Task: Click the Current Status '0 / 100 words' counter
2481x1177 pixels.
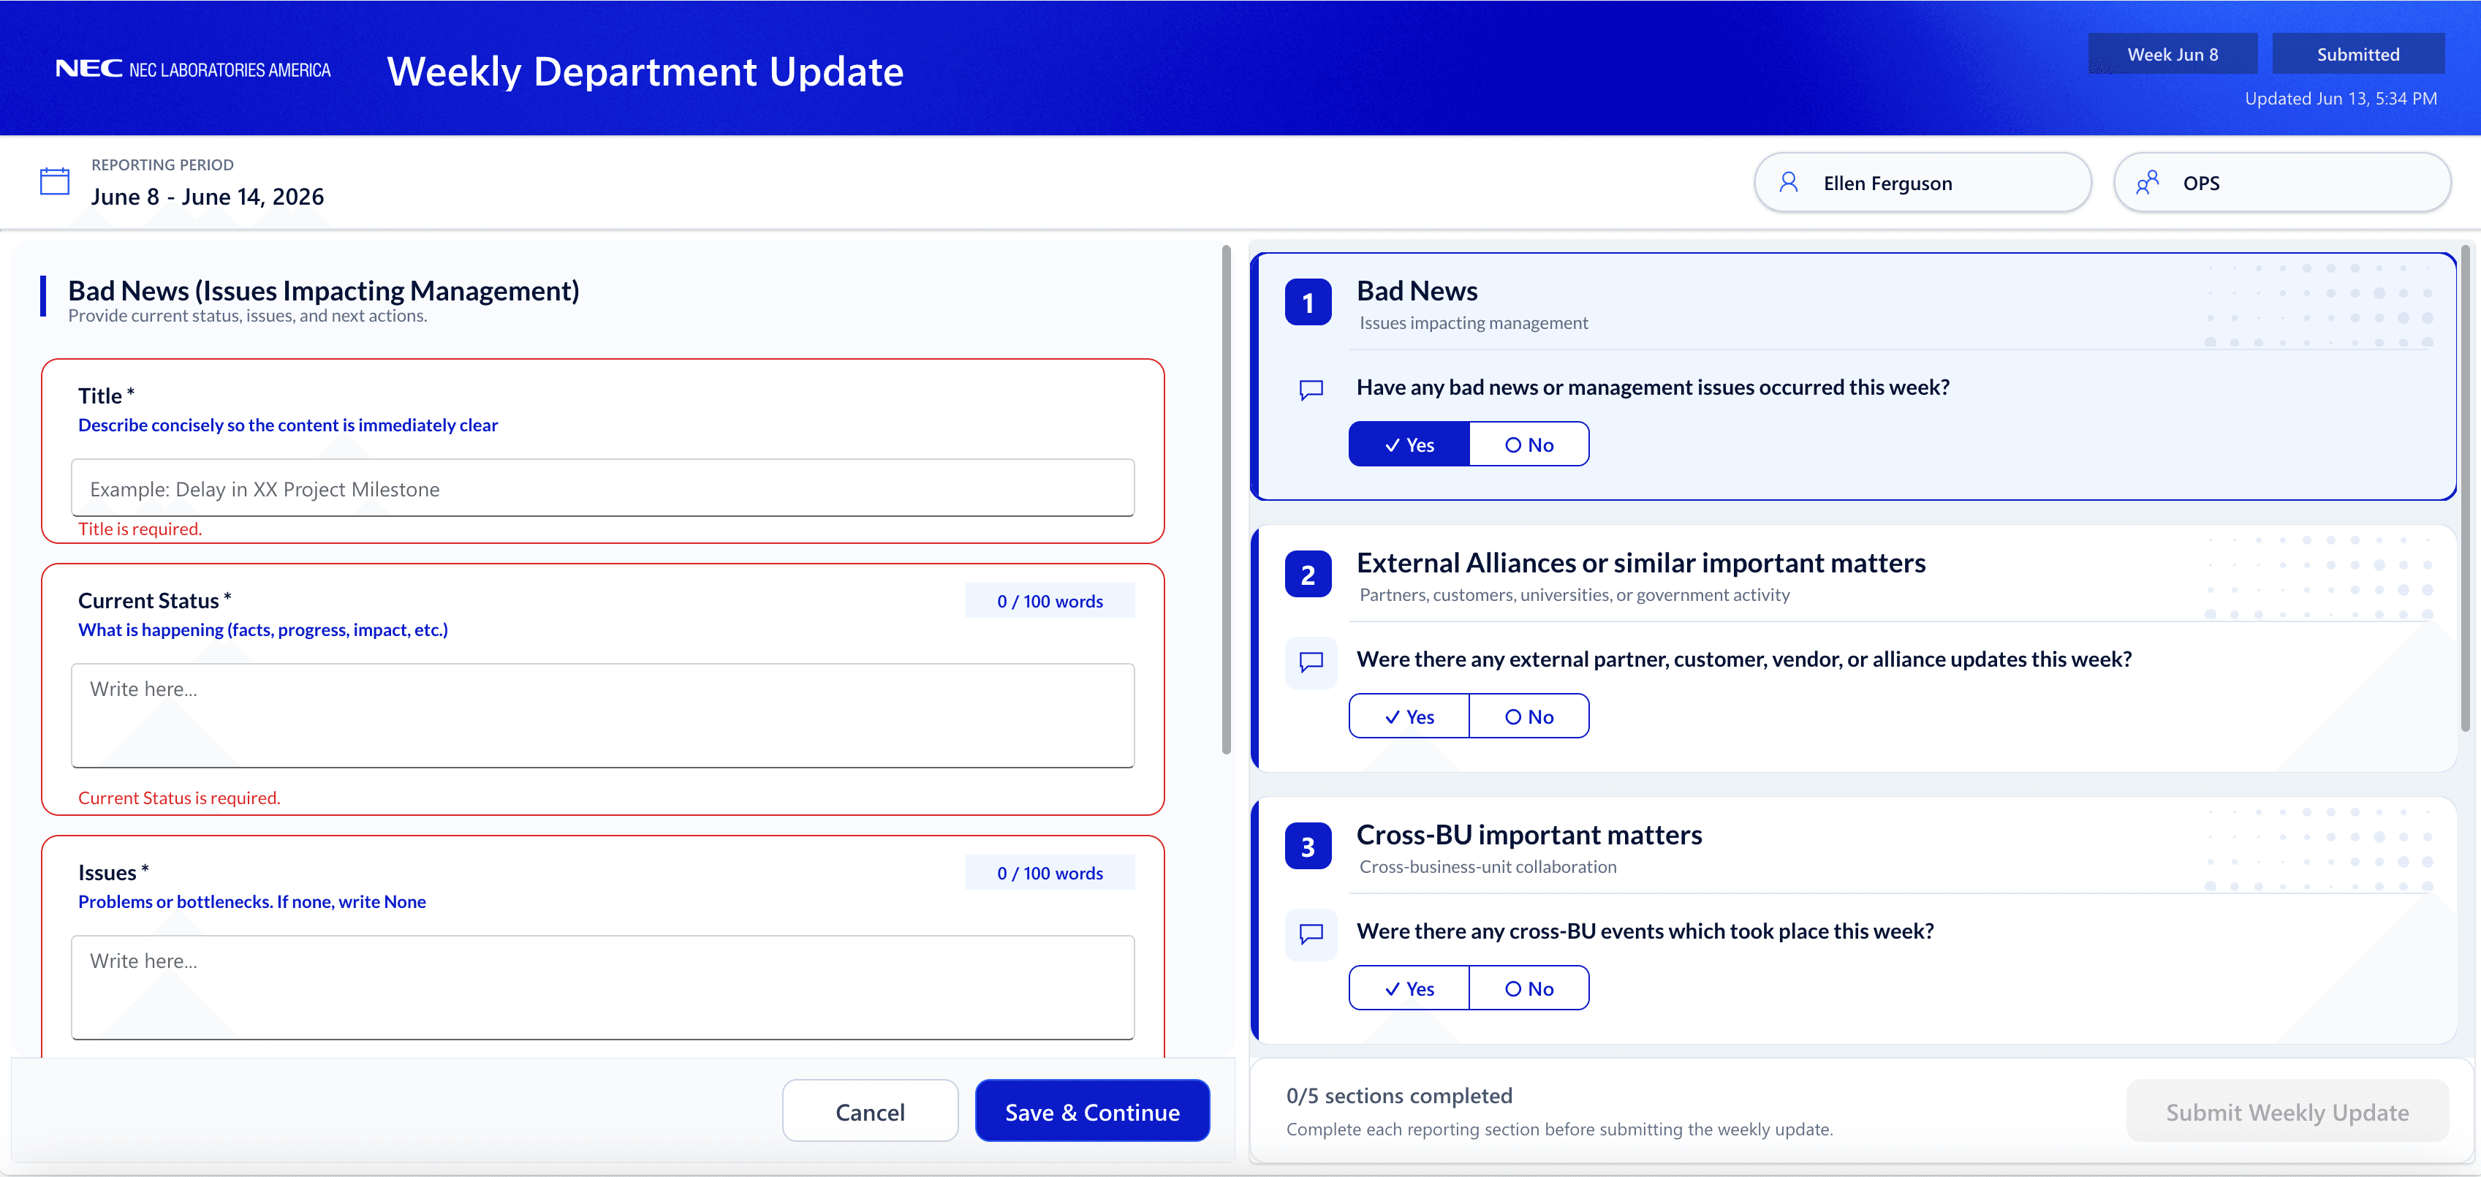Action: (x=1050, y=601)
